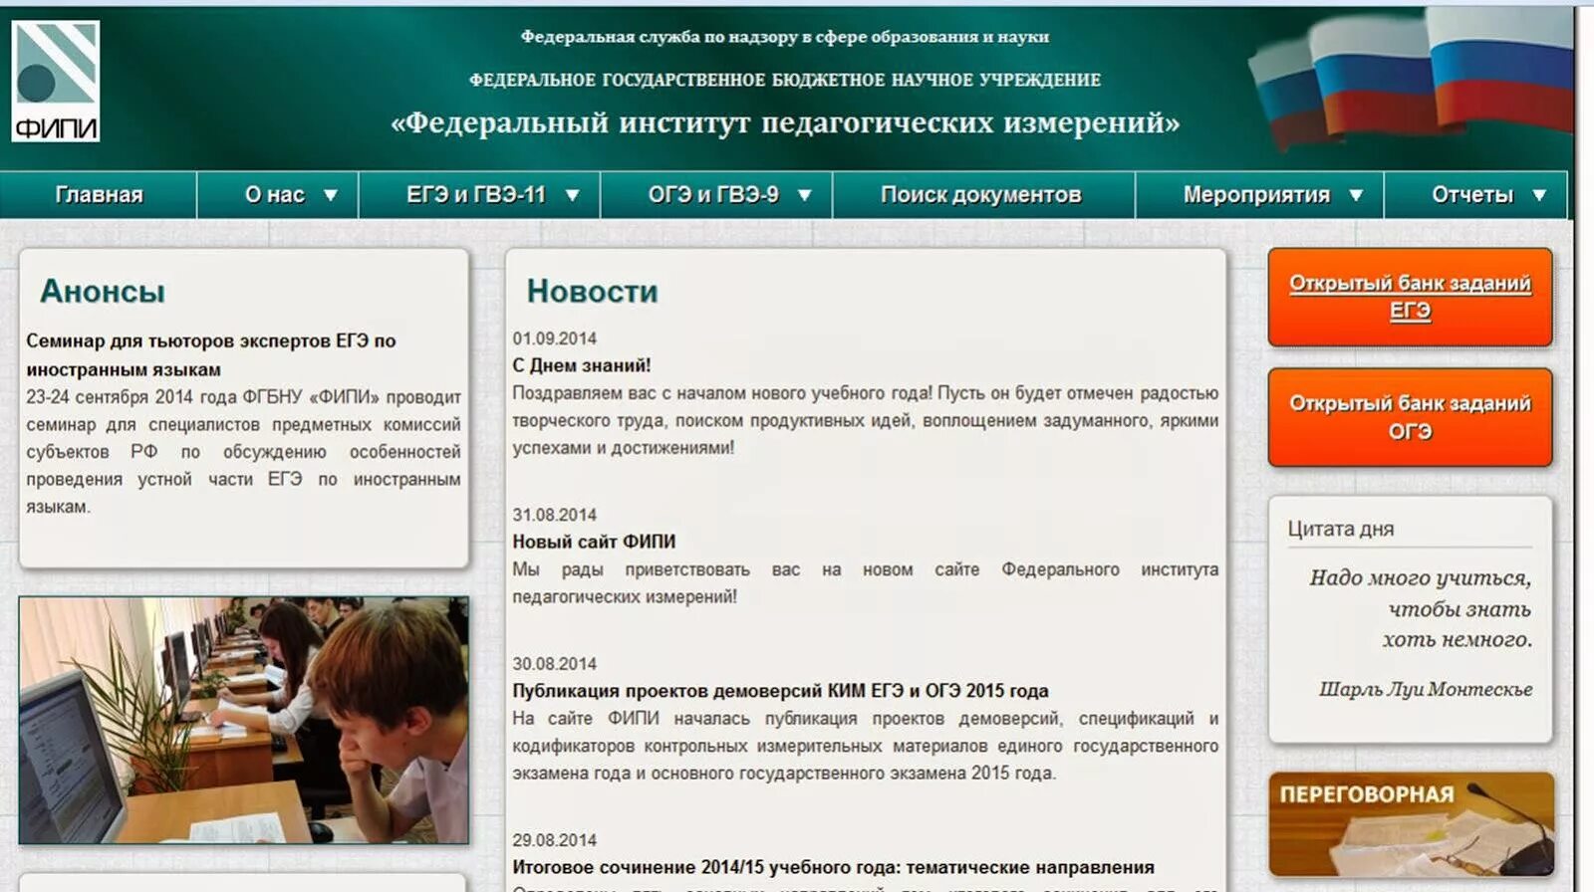Expand the ЕГЭ и ГВЭ-11 dropdown arrow
Image resolution: width=1594 pixels, height=892 pixels.
pyautogui.click(x=572, y=196)
